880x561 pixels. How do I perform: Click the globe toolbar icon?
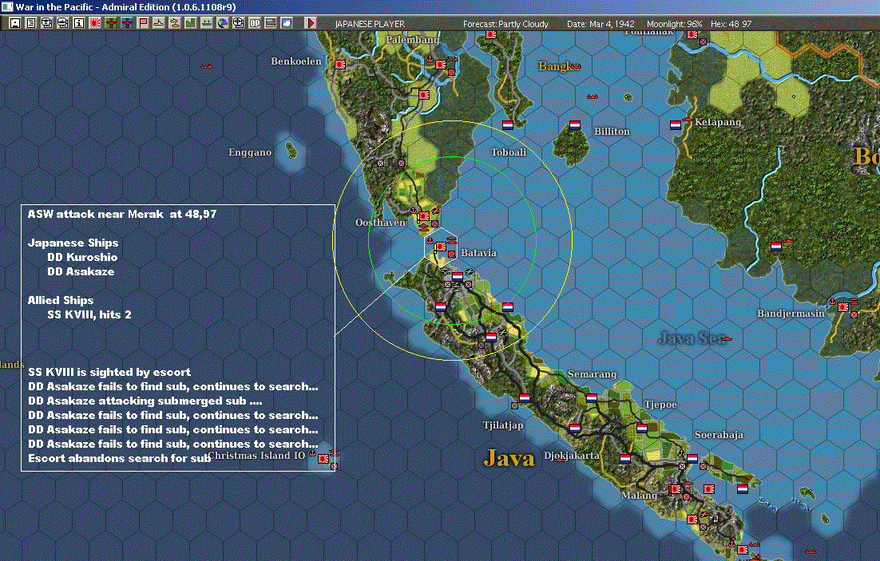pyautogui.click(x=223, y=23)
